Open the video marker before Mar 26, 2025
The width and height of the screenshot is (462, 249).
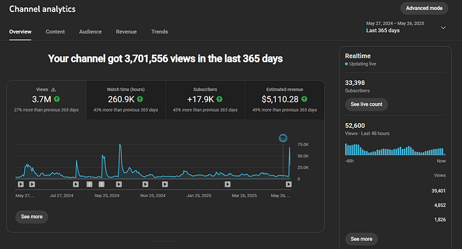[x=228, y=184]
